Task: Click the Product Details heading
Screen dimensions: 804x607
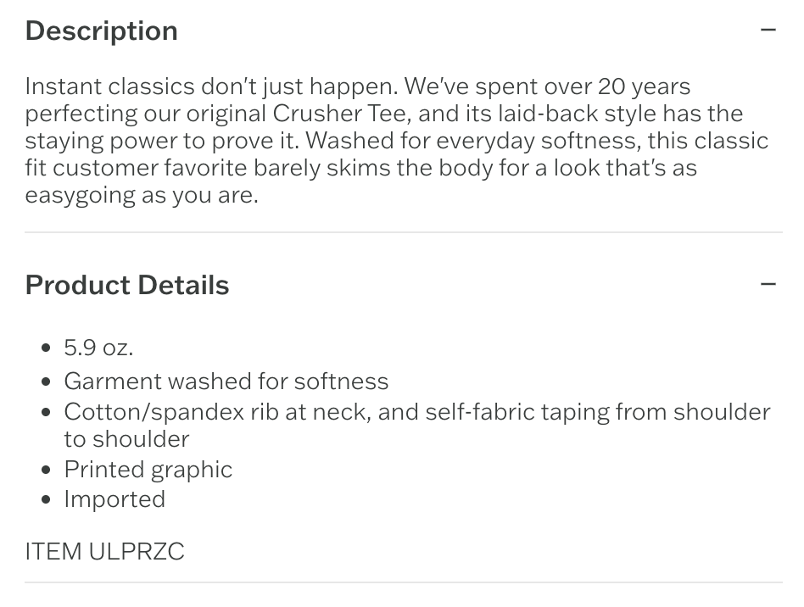Action: [127, 285]
